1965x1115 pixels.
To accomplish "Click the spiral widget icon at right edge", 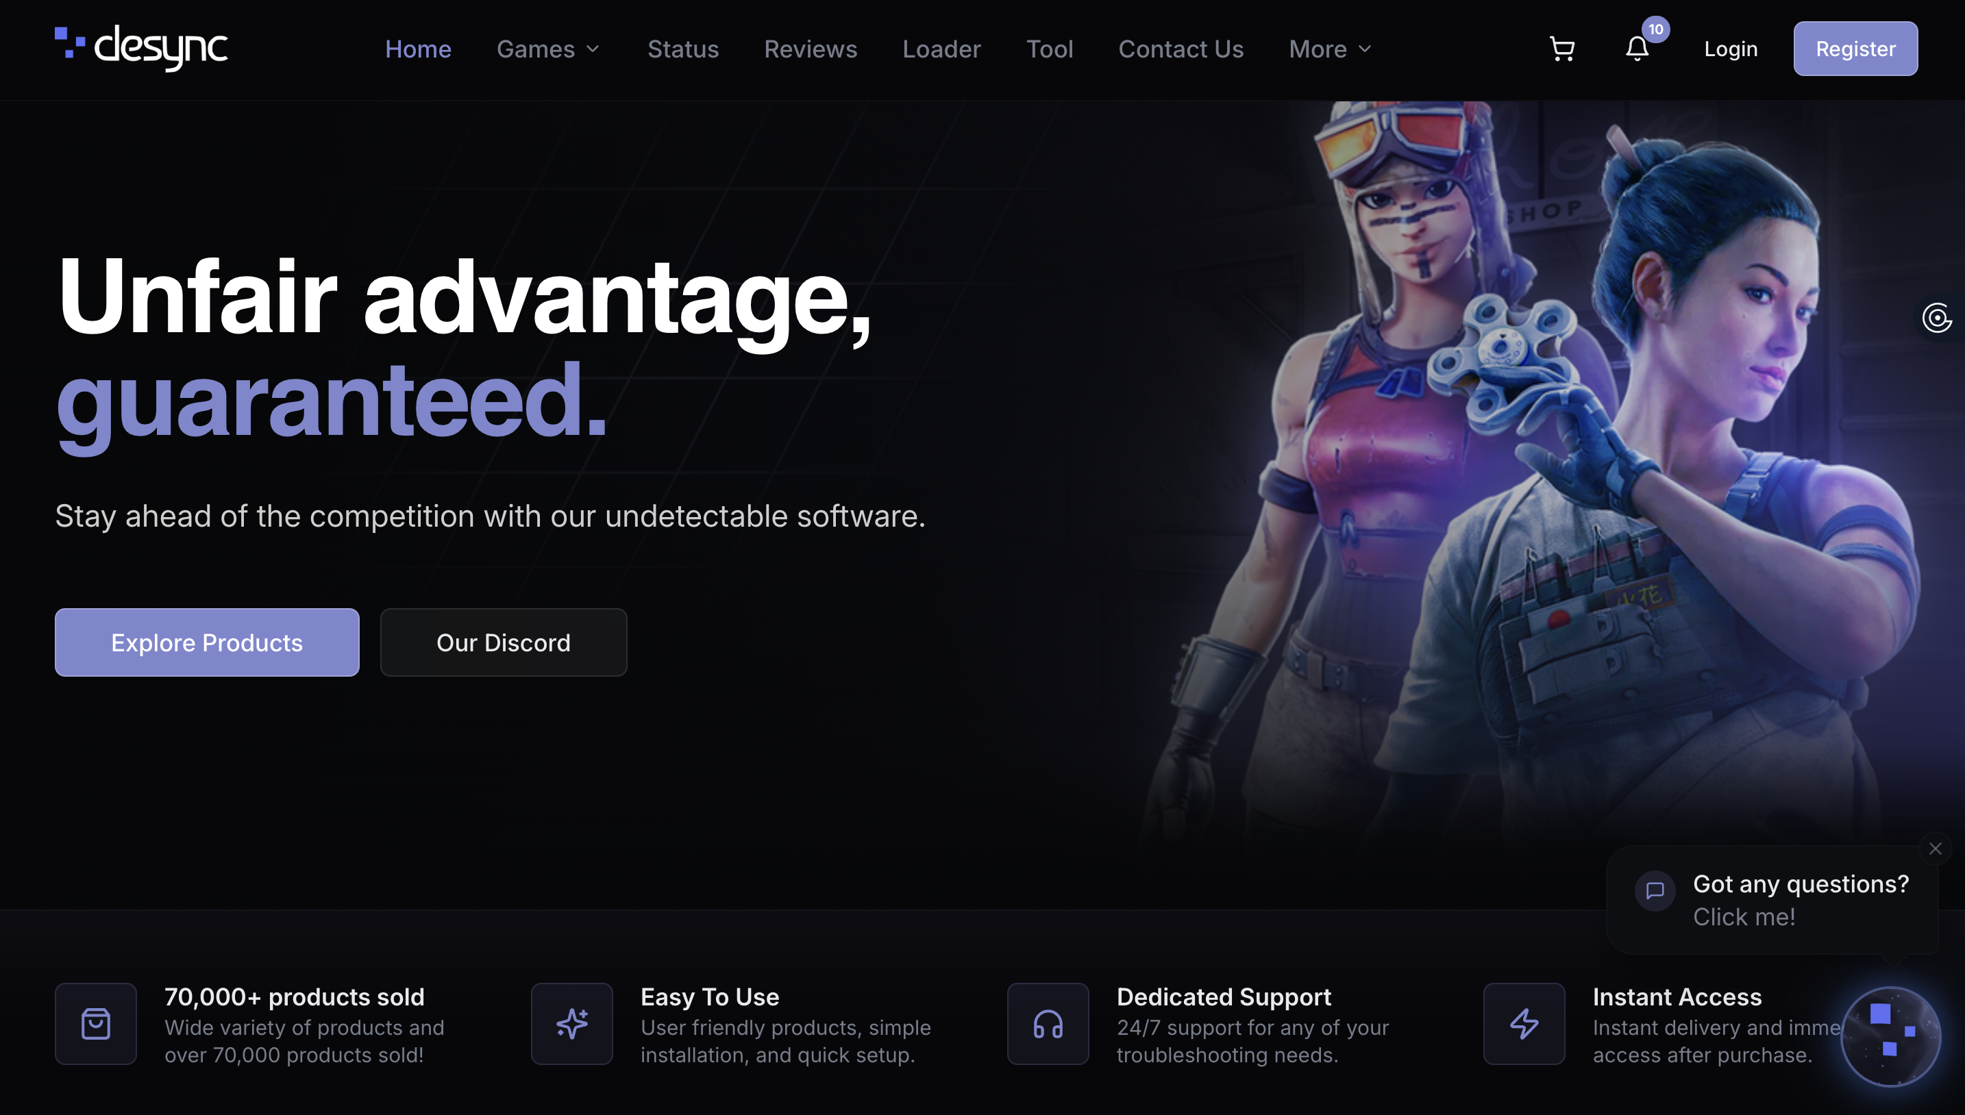I will point(1938,317).
